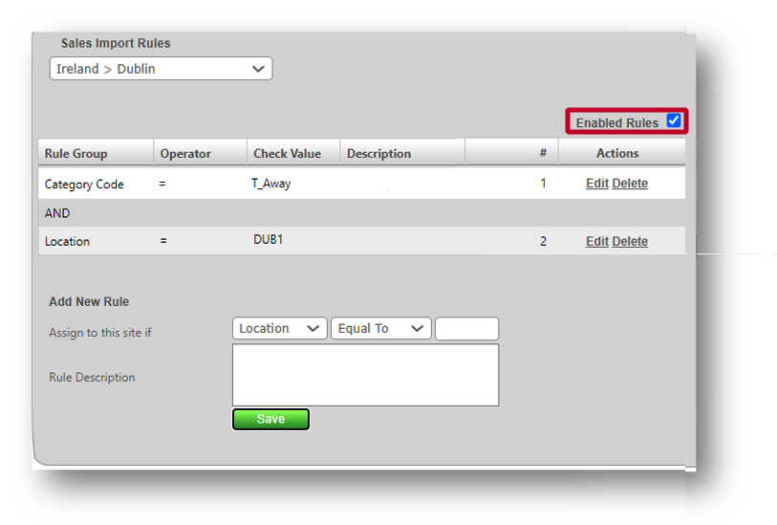Viewport: 777px width, 525px height.
Task: Edit the Location DUB1 rule
Action: pyautogui.click(x=596, y=241)
